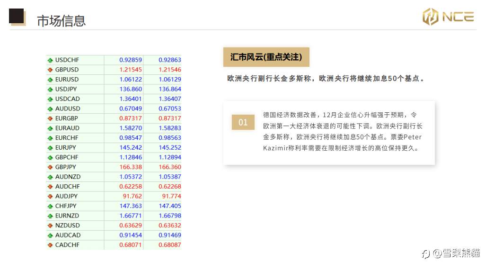
Task: Click the ask price 0.92863
Action: (170, 60)
